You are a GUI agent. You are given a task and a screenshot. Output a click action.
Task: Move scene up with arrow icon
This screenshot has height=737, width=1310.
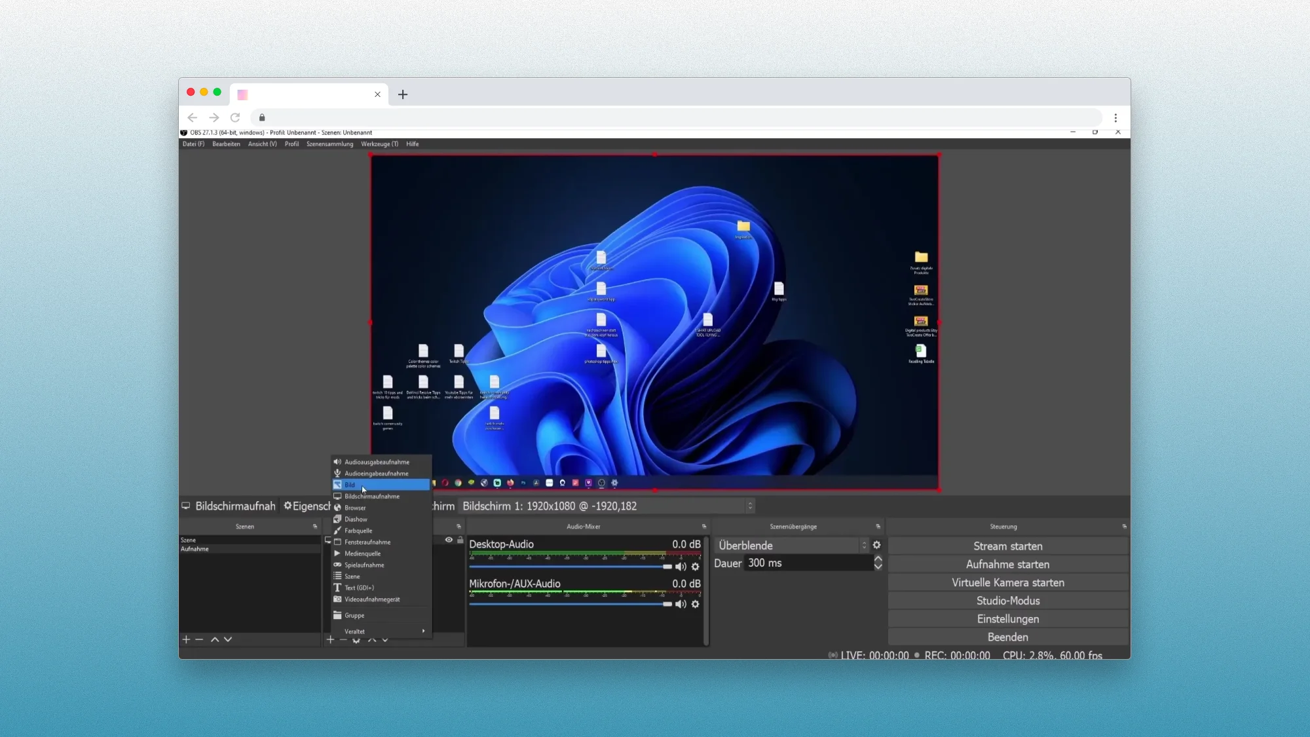[x=214, y=639]
